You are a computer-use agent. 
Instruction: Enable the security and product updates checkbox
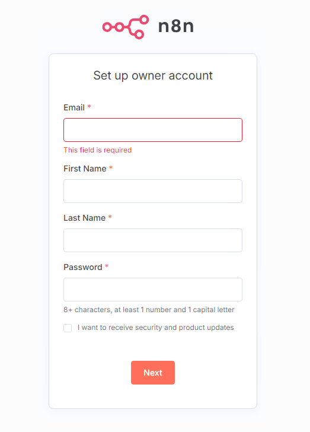(68, 328)
